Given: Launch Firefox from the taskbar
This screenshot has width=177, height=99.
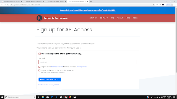Looking at the screenshot, I should 70,97.
